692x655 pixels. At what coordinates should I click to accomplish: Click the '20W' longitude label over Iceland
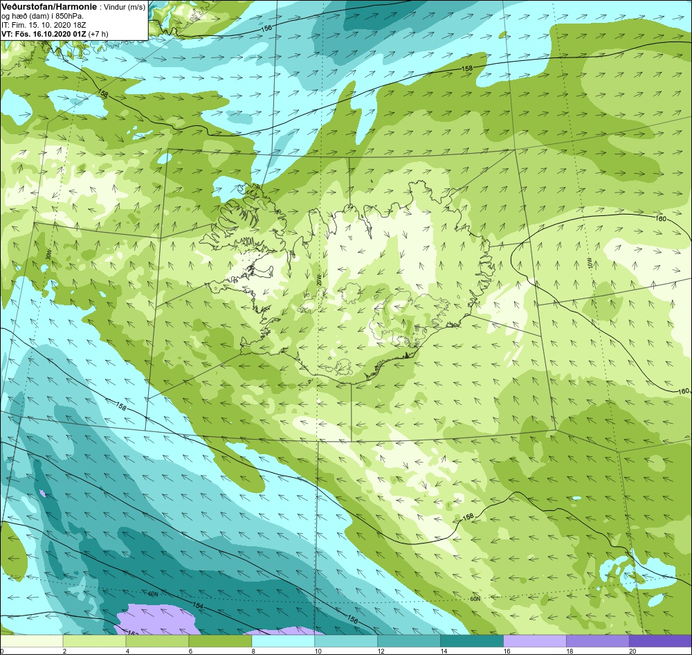tap(318, 279)
